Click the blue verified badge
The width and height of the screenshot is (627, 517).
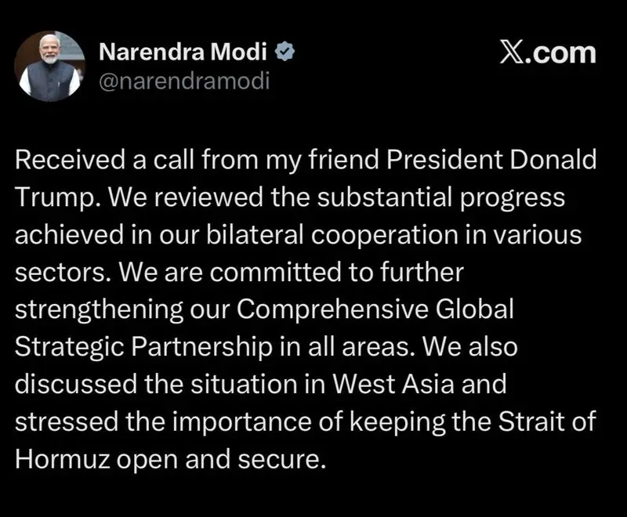pyautogui.click(x=286, y=53)
